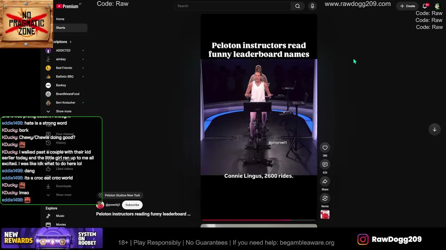
Task: Subscribe to @prewittj1
Action: (x=132, y=205)
